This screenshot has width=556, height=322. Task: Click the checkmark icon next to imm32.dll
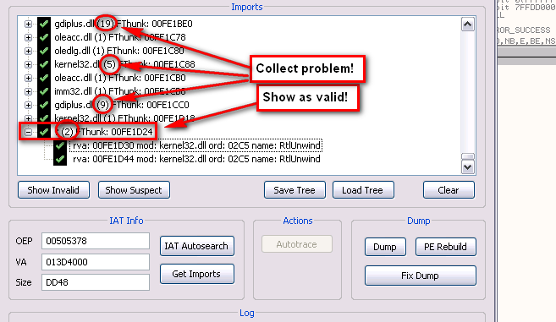point(44,91)
